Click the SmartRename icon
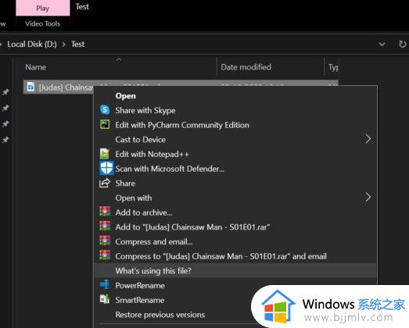 pos(105,299)
